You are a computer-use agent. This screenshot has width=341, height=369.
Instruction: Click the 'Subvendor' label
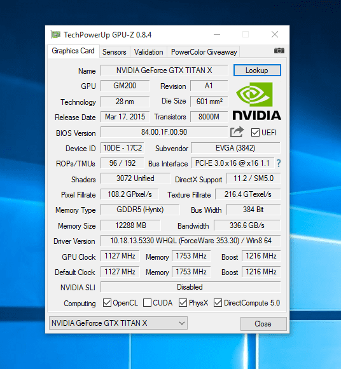tap(172, 149)
